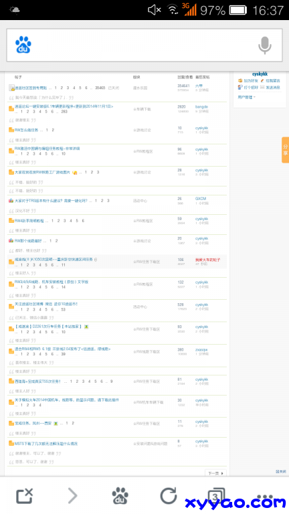The image size is (289, 514).
Task: Click folder icon beside RW4新手简明教程 thread
Action: [x=11, y=221]
